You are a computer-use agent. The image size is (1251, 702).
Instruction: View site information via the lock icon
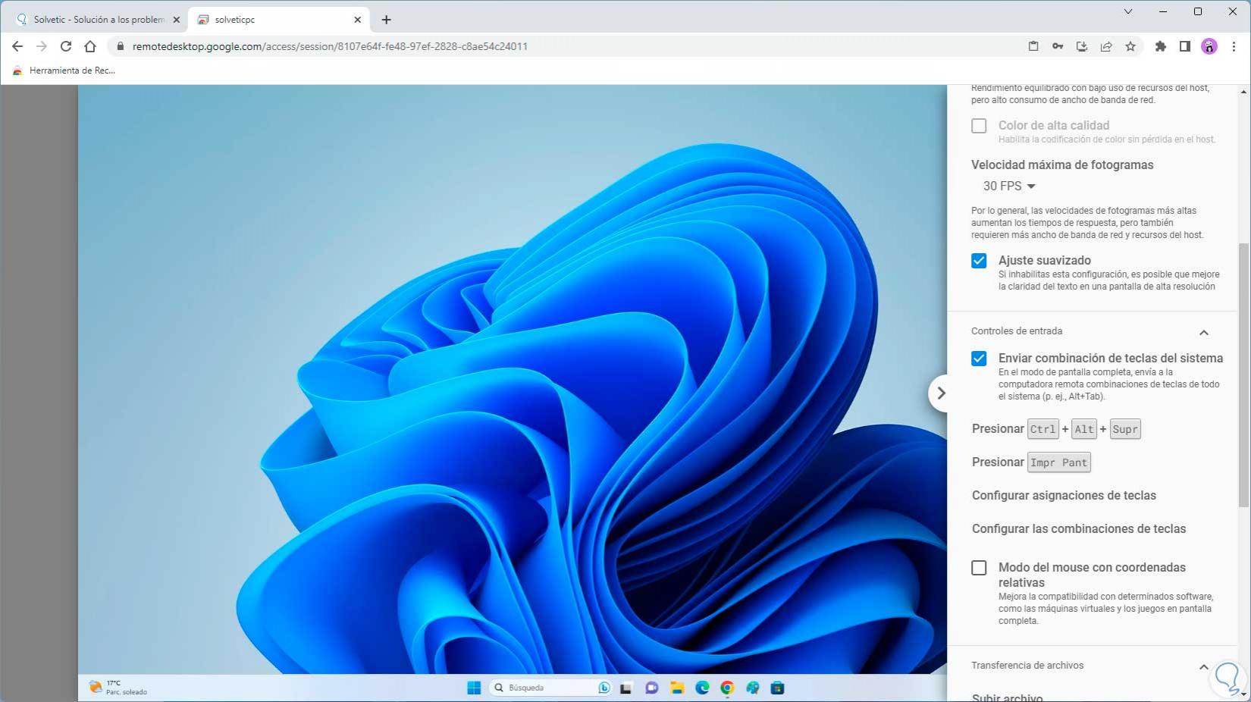point(120,46)
